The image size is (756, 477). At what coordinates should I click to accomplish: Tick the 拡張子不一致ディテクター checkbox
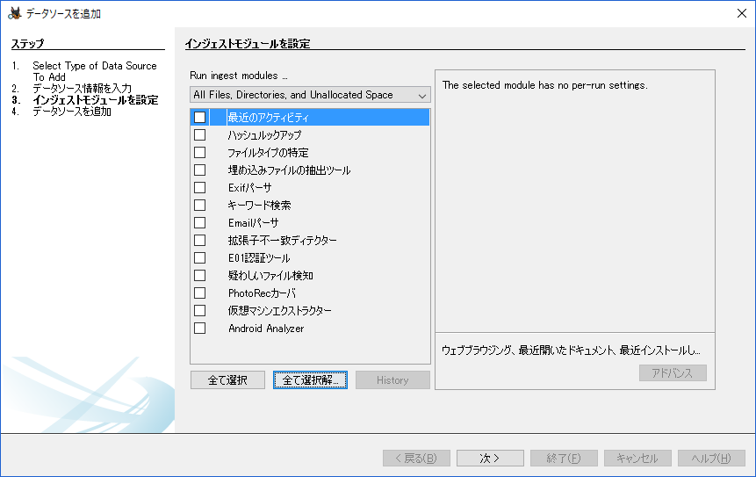coord(199,240)
